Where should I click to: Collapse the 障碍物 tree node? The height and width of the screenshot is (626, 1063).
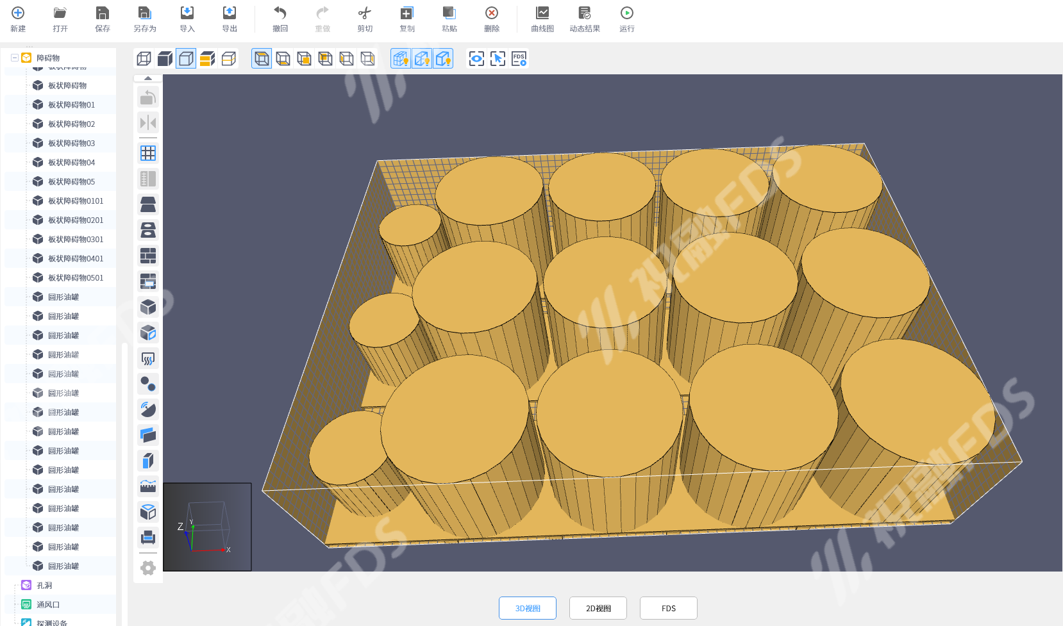point(15,58)
